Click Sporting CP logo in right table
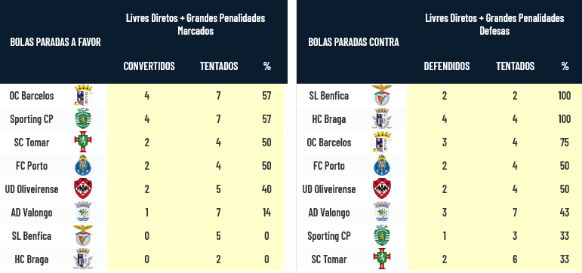The width and height of the screenshot is (582, 273). [x=382, y=235]
